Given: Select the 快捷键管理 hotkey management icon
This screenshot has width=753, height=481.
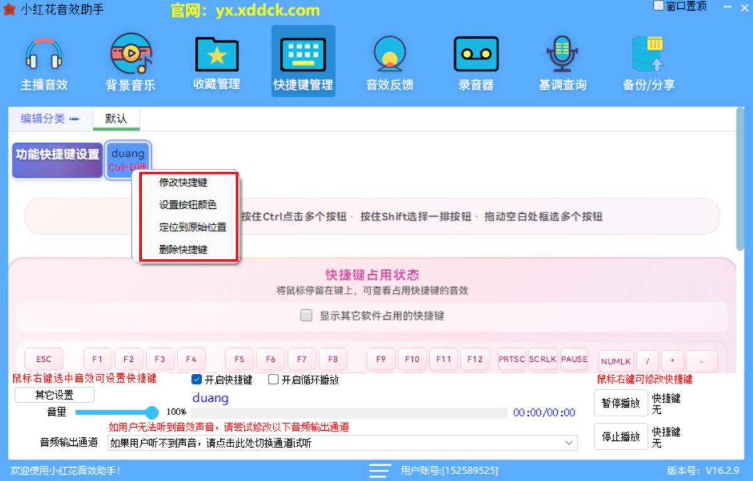Looking at the screenshot, I should (303, 61).
